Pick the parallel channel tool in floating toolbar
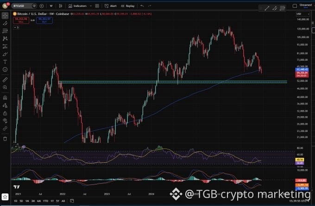 pos(274,8)
